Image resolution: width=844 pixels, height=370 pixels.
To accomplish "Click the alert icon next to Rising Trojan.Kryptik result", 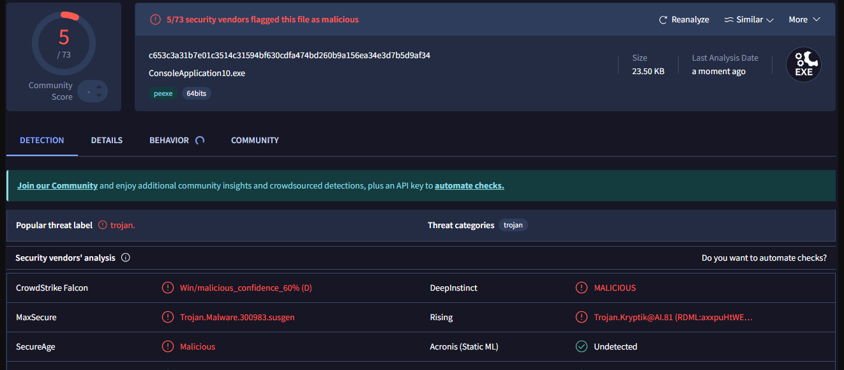I will [582, 318].
